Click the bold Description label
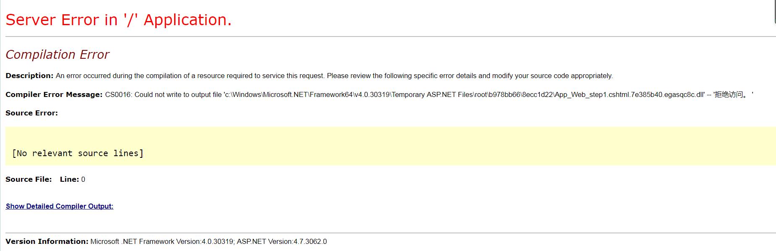Screen dimensions: 776x251 tap(29, 76)
